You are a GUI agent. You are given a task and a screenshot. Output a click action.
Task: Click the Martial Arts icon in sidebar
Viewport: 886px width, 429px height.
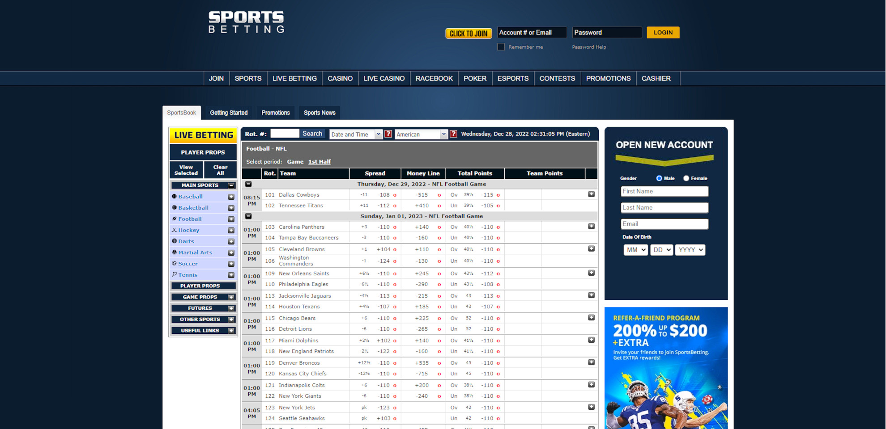(175, 252)
